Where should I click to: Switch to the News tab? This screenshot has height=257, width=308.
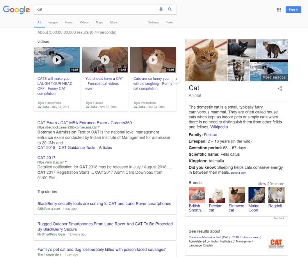pos(69,22)
